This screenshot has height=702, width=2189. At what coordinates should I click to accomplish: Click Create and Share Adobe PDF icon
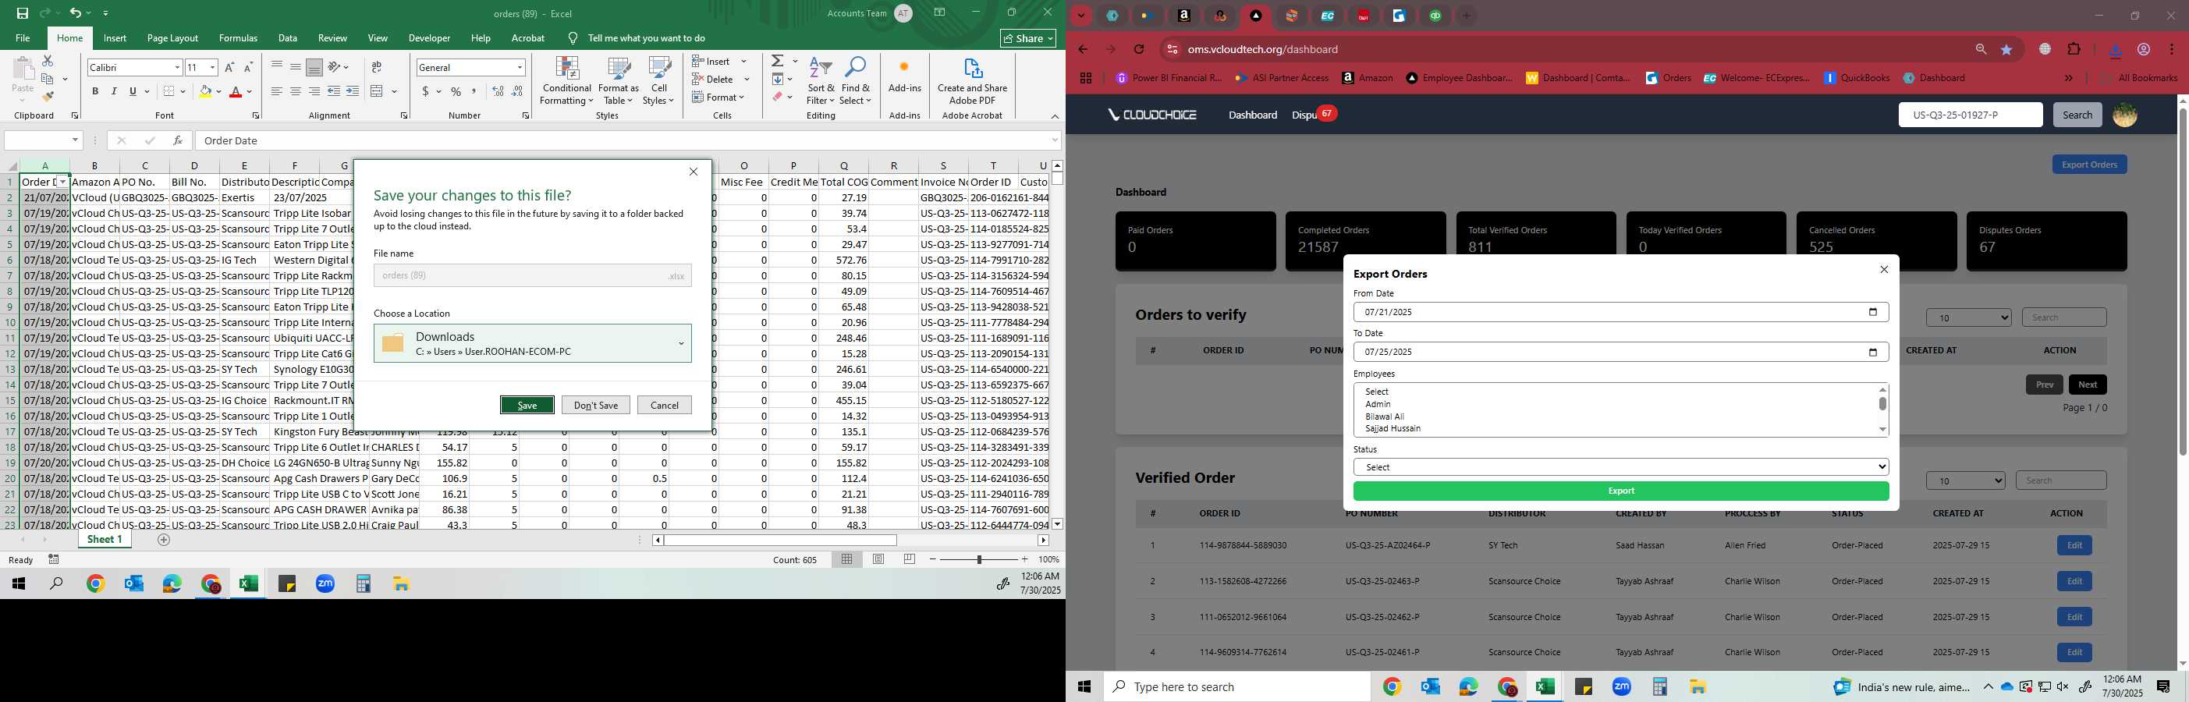(x=972, y=82)
